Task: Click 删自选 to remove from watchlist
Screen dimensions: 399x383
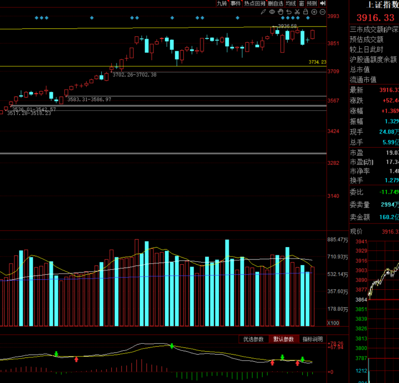Action: coord(276,3)
